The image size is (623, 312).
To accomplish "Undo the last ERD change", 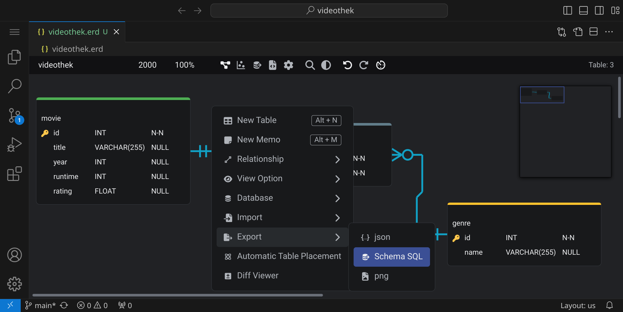I will 347,65.
